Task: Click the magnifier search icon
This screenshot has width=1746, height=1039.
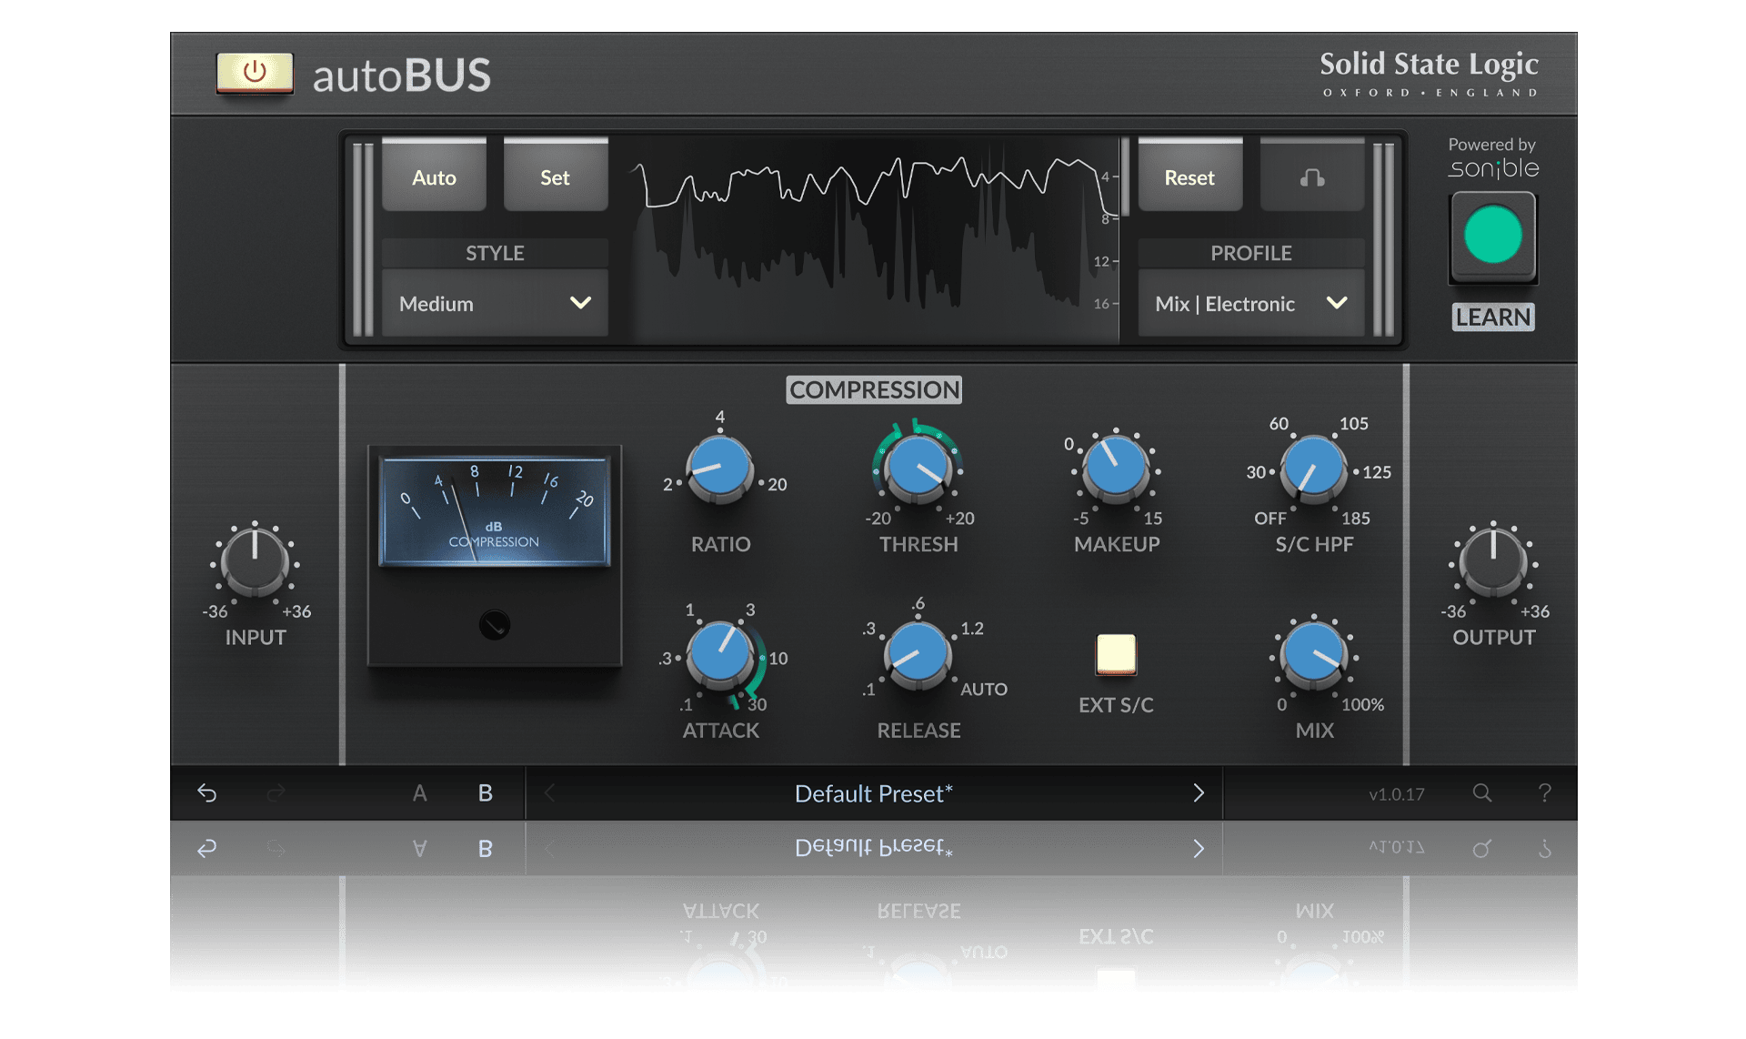Action: tap(1482, 793)
